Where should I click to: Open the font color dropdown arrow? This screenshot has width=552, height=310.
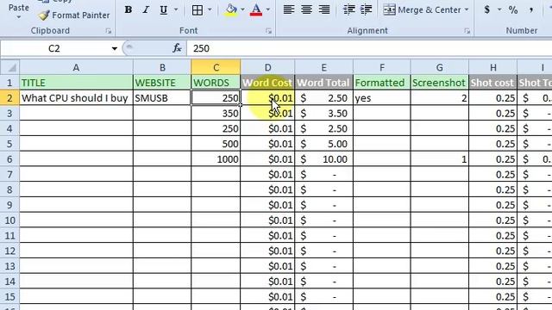click(x=268, y=9)
